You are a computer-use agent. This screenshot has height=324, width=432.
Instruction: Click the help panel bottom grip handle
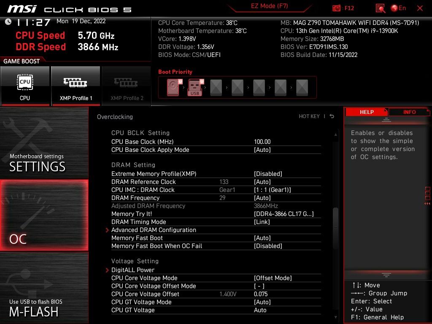[x=386, y=275]
